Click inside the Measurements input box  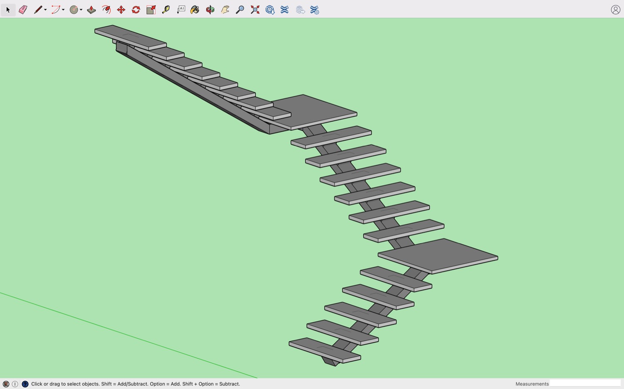585,384
